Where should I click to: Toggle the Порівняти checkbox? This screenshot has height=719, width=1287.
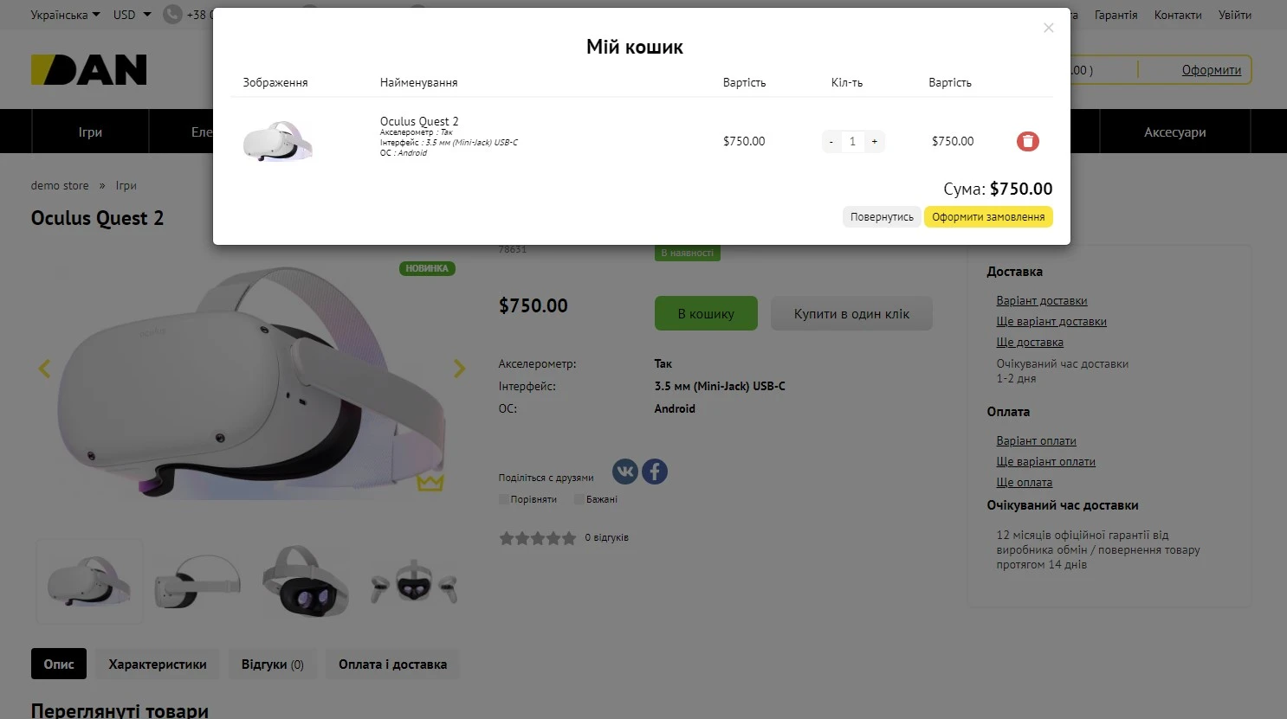point(504,499)
